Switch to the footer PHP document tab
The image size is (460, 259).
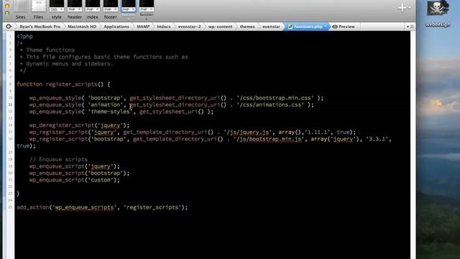[110, 6]
